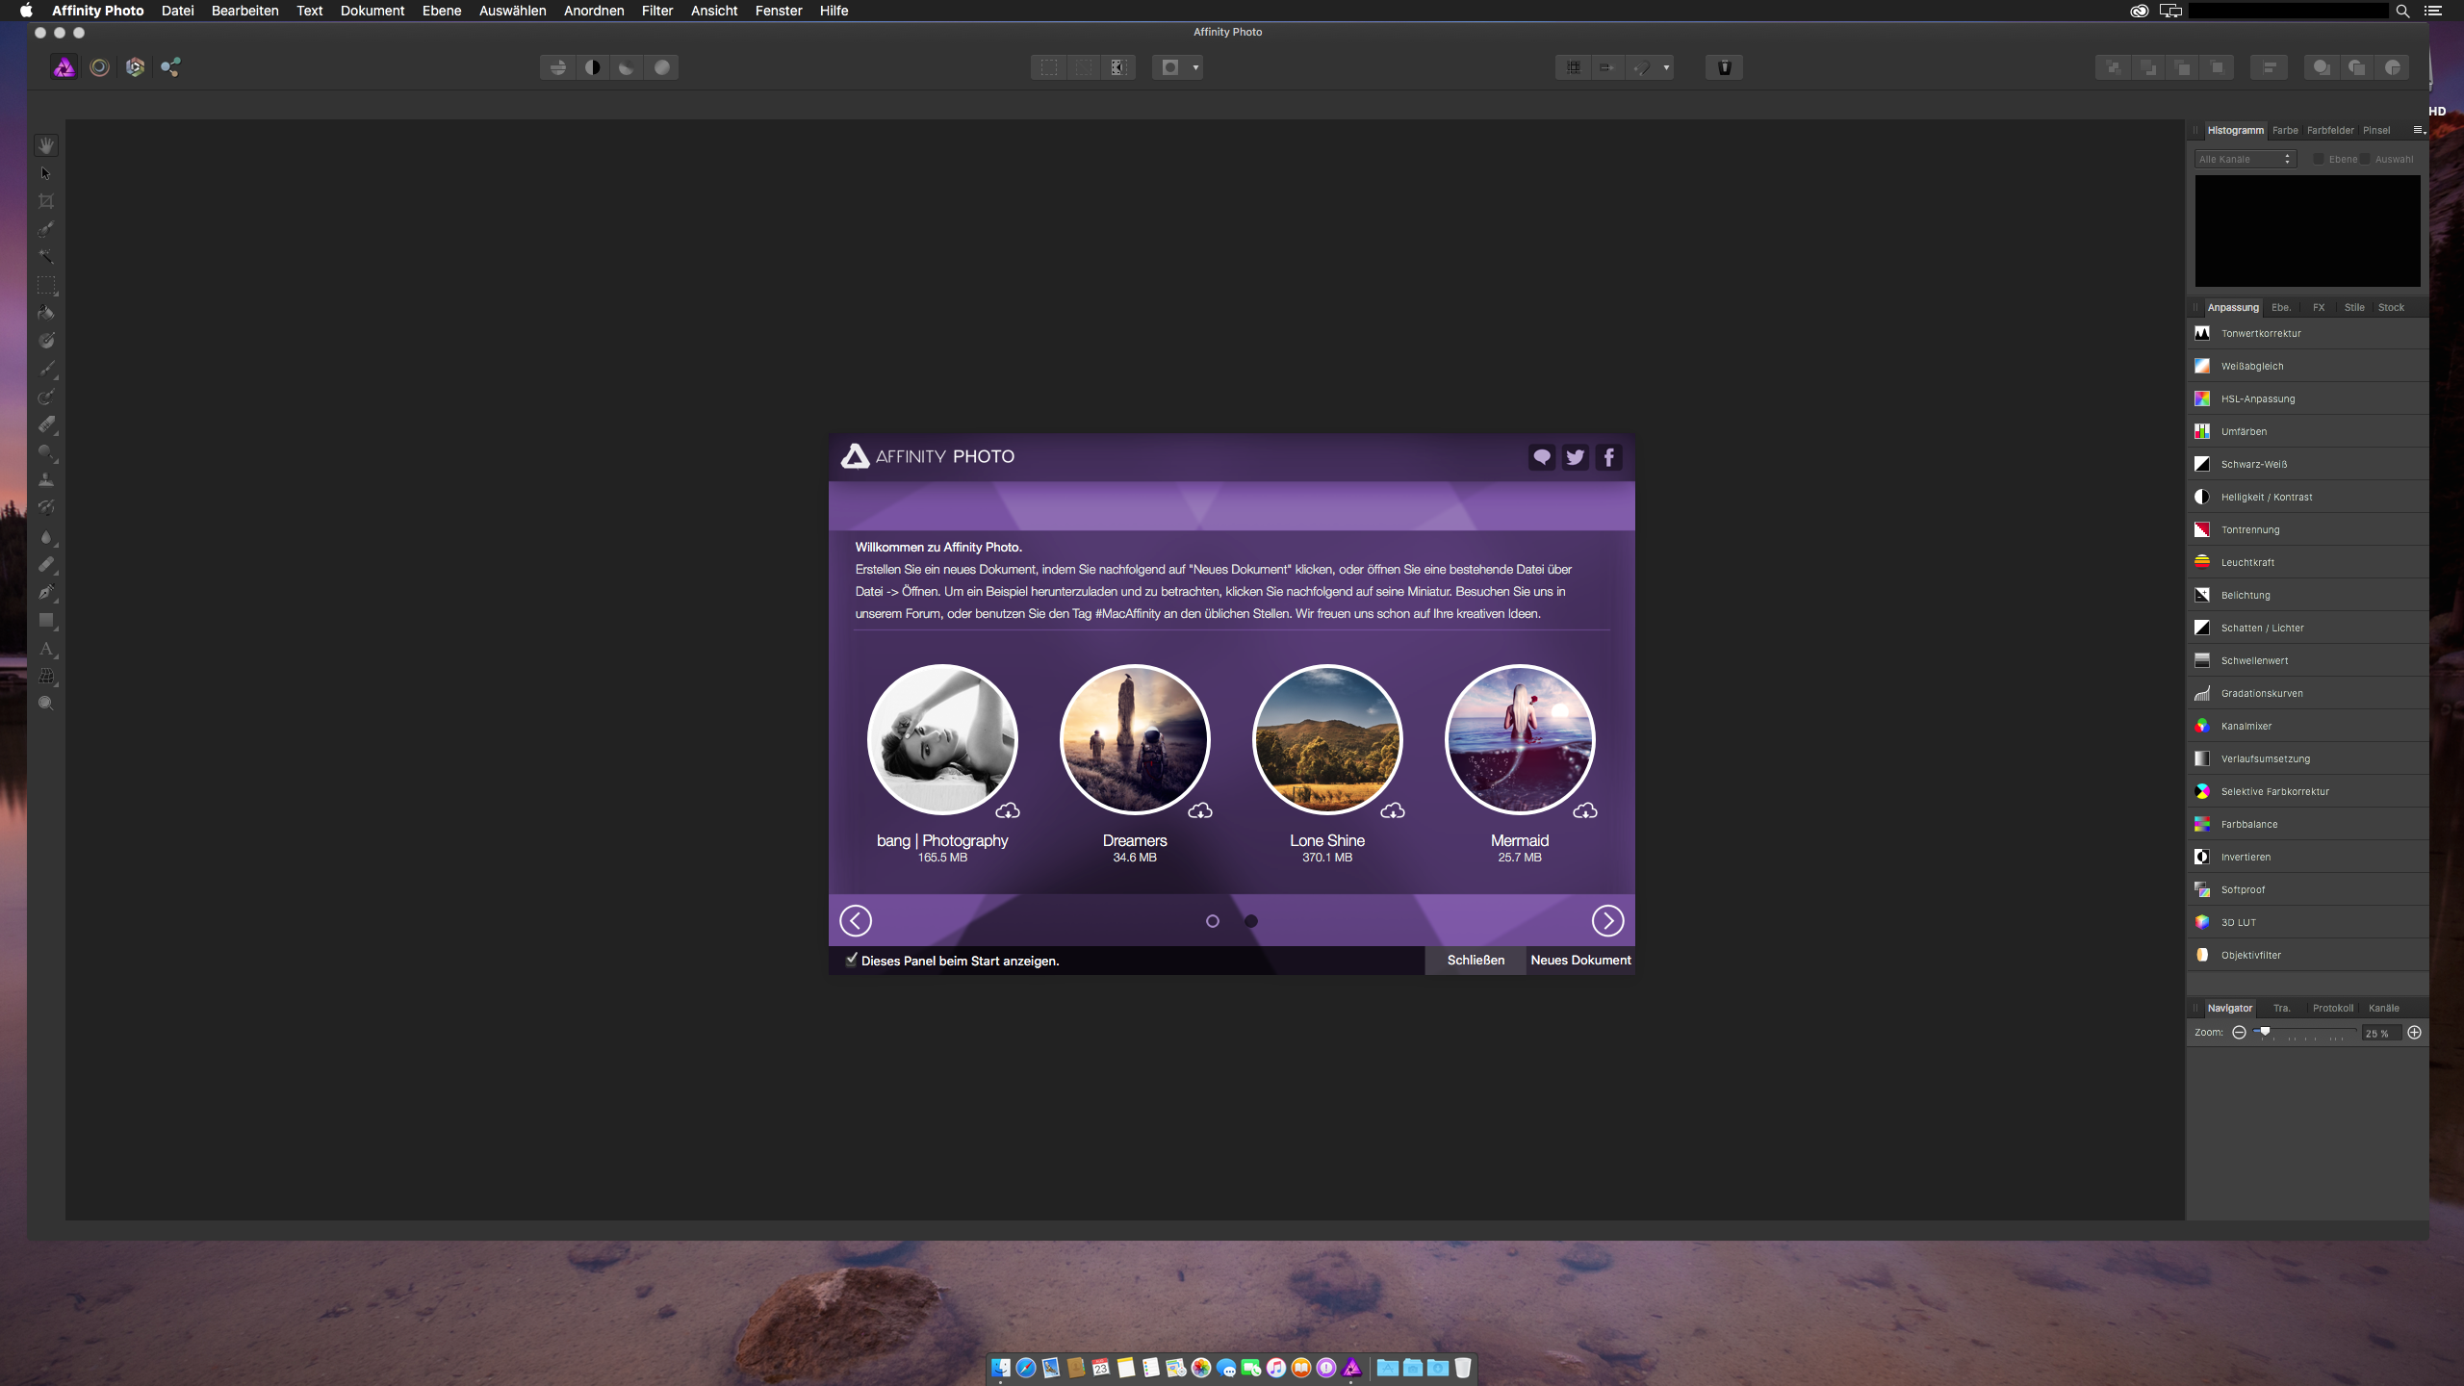
Task: Open the Twitter icon in welcome panel
Action: tap(1575, 457)
